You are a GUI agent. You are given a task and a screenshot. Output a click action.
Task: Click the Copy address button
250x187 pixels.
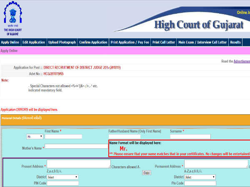[147, 173]
